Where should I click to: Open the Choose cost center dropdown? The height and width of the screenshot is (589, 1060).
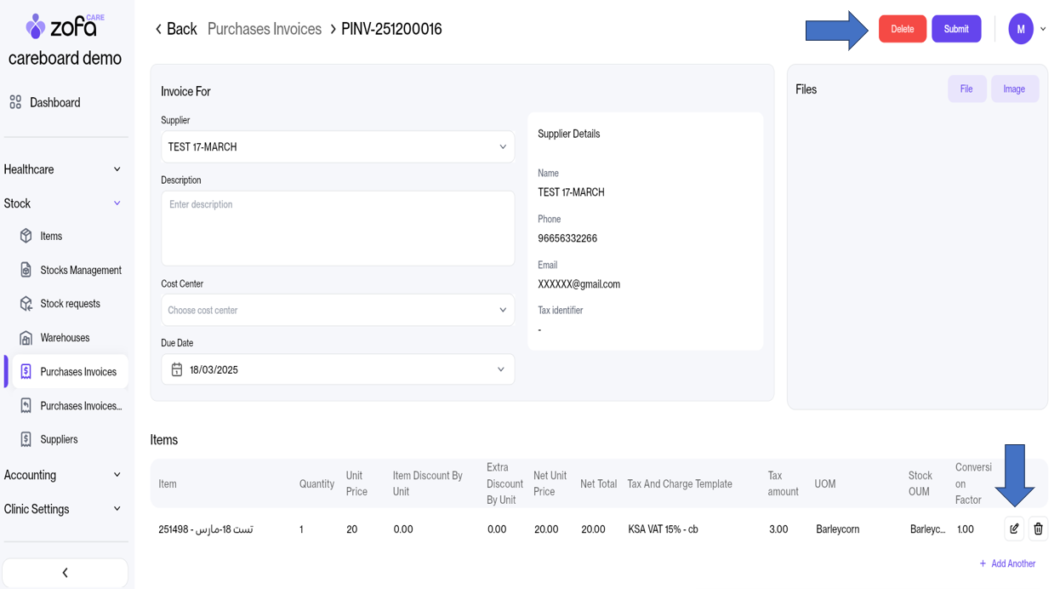point(338,311)
